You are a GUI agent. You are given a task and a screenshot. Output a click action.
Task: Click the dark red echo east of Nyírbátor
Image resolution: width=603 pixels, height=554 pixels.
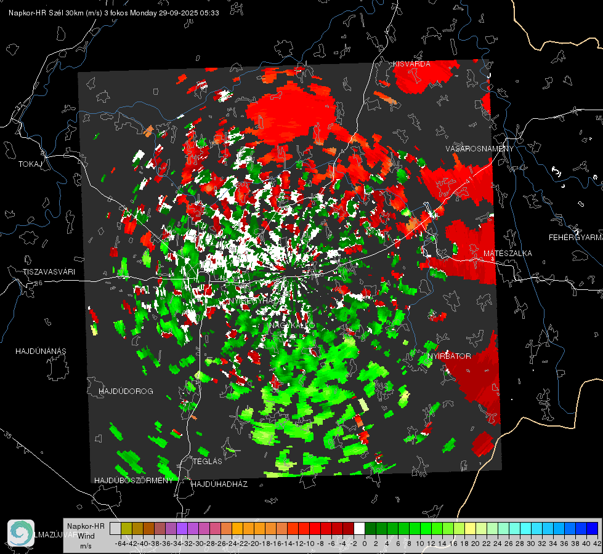(477, 375)
